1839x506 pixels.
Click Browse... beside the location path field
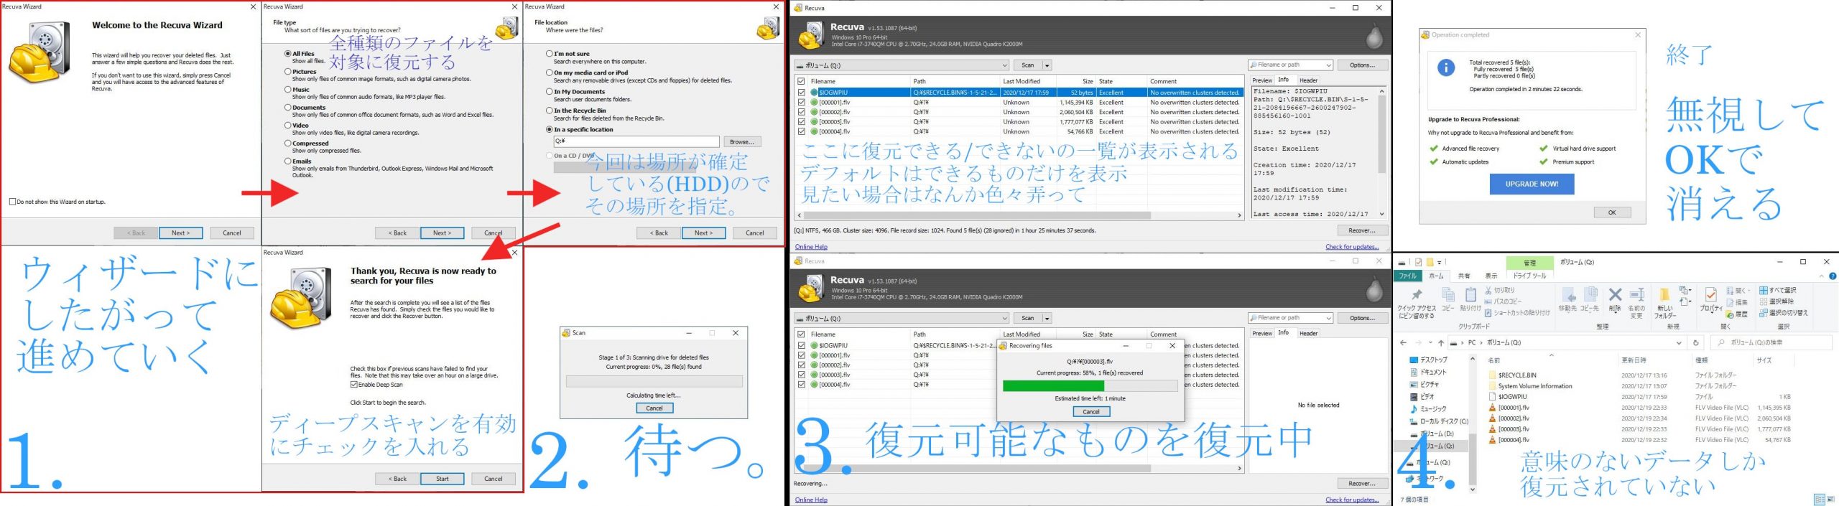pos(741,142)
